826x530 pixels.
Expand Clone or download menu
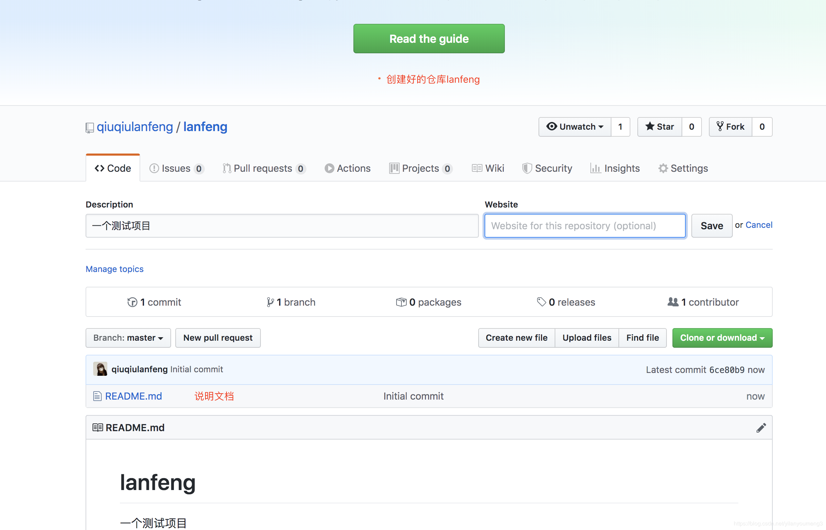click(x=722, y=338)
